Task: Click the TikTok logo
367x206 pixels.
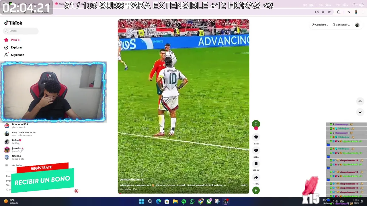Action: coord(13,23)
